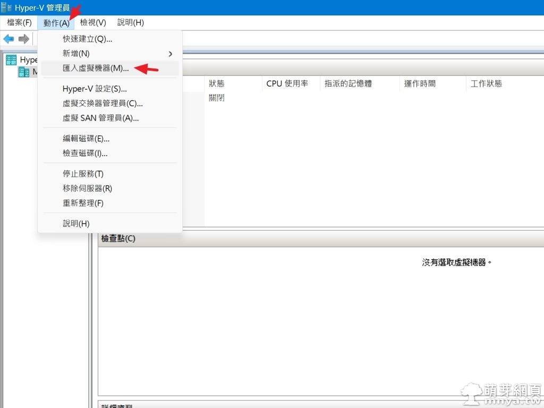
Task: Open the 檔案(F) menu
Action: tap(19, 22)
